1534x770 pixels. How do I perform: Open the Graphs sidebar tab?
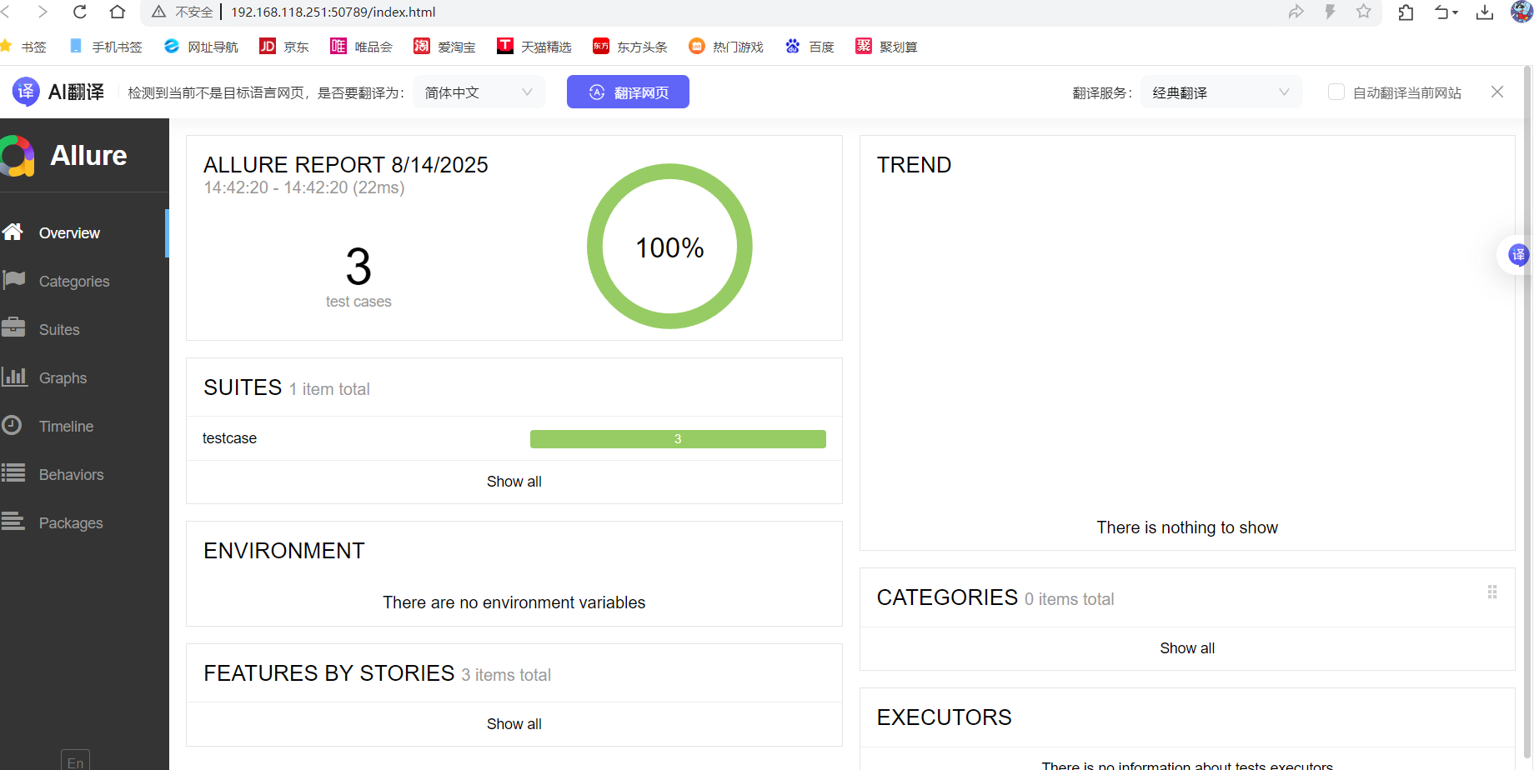click(83, 378)
